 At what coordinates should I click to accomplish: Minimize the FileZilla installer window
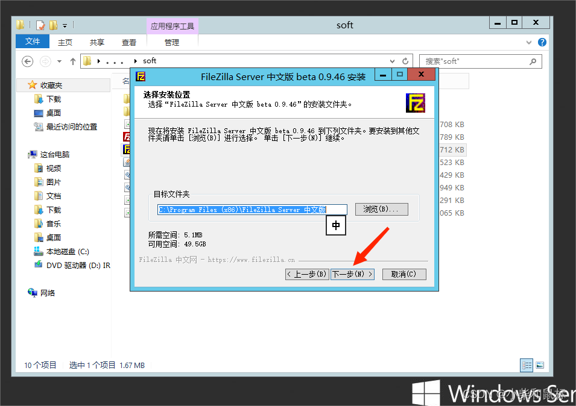point(383,75)
